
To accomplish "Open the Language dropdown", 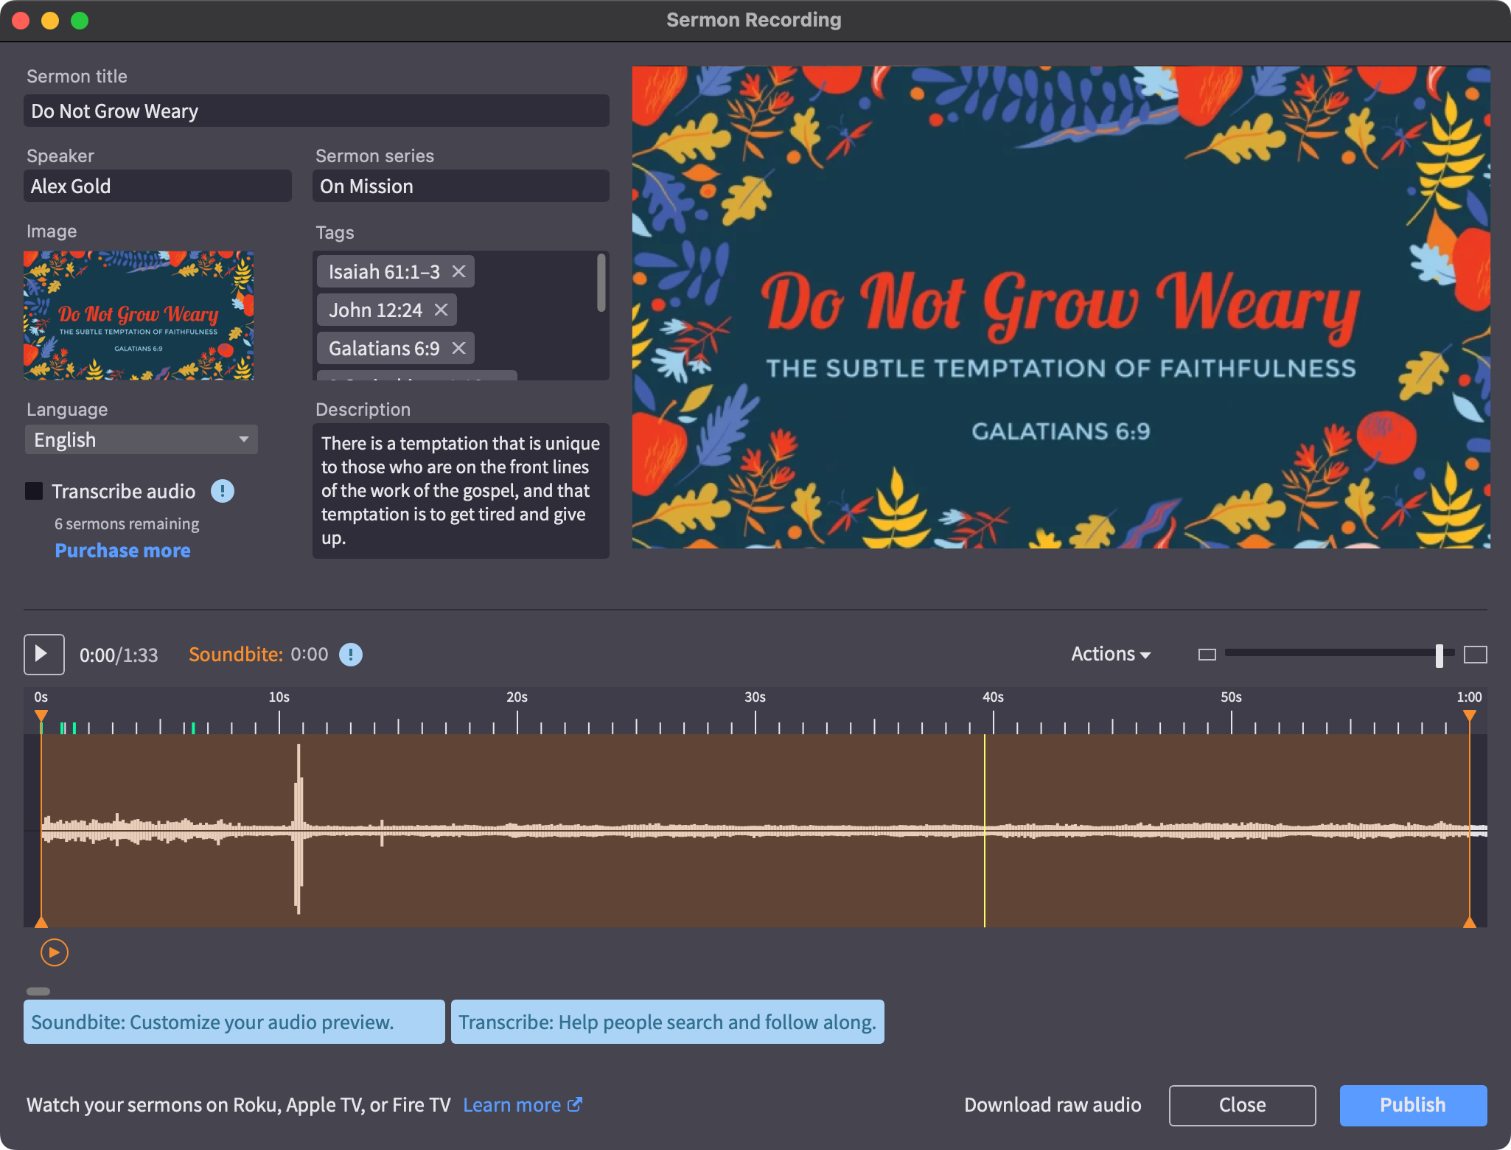I will tap(142, 440).
